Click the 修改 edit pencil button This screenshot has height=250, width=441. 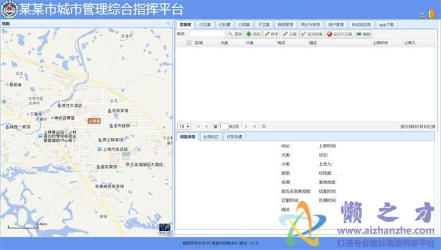point(271,34)
